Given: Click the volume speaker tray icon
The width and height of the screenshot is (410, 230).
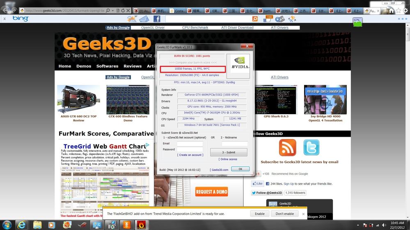Looking at the screenshot, I should 384,225.
